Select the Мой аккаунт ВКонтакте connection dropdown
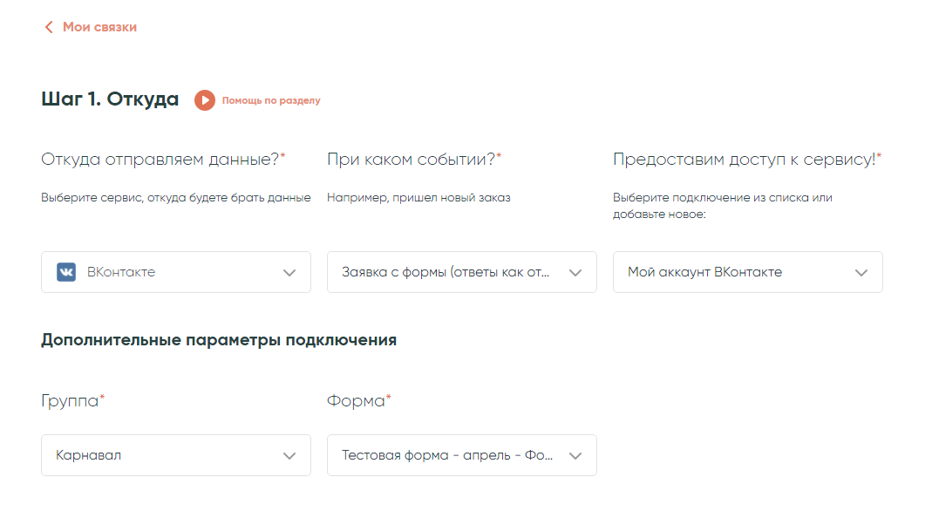Screen dimensions: 939x518 pos(732,272)
